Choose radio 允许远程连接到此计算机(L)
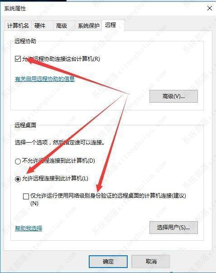This screenshot has height=273, width=216. pos(18,179)
